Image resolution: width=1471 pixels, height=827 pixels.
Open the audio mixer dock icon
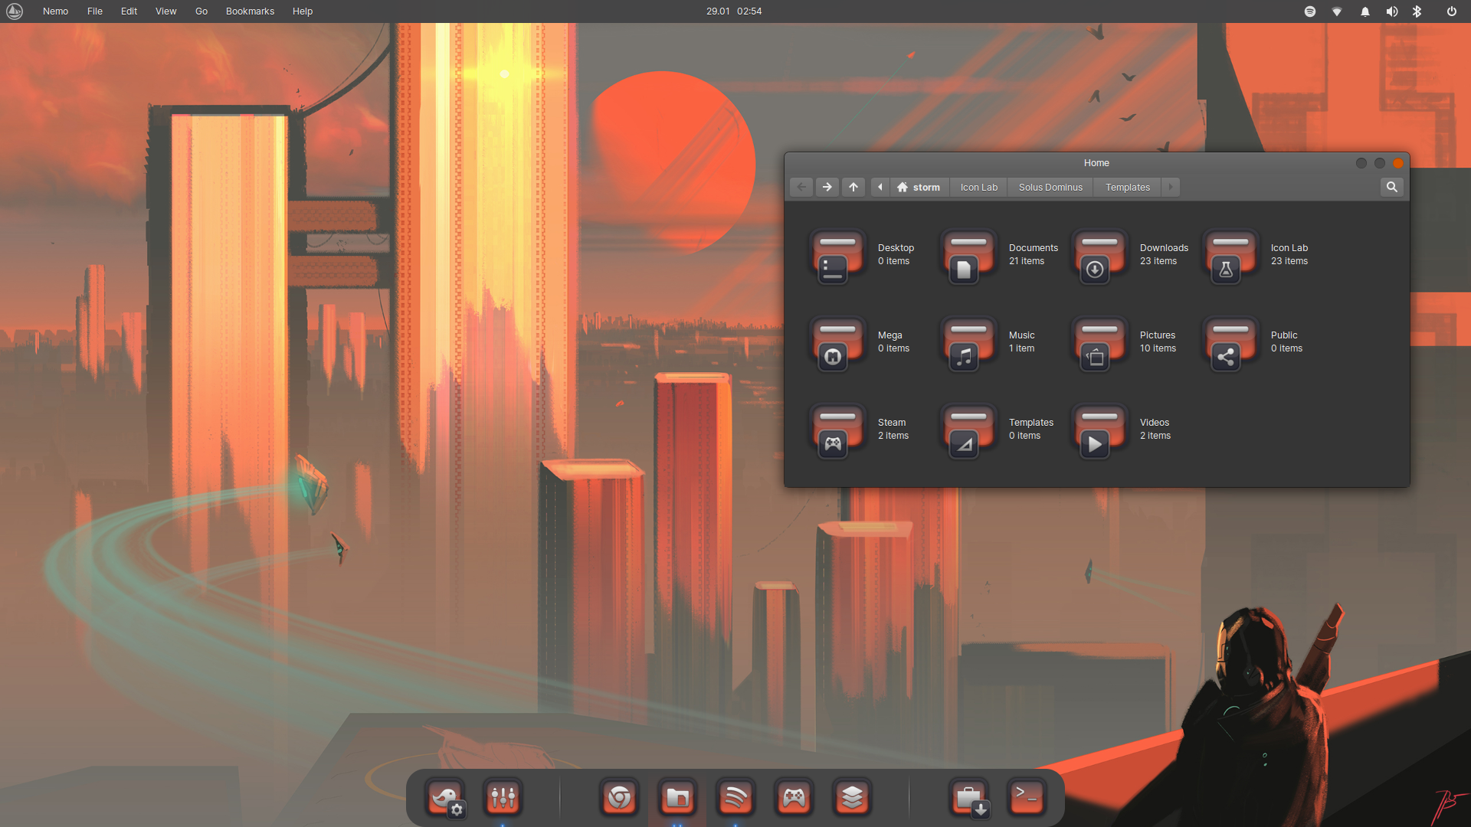[503, 796]
